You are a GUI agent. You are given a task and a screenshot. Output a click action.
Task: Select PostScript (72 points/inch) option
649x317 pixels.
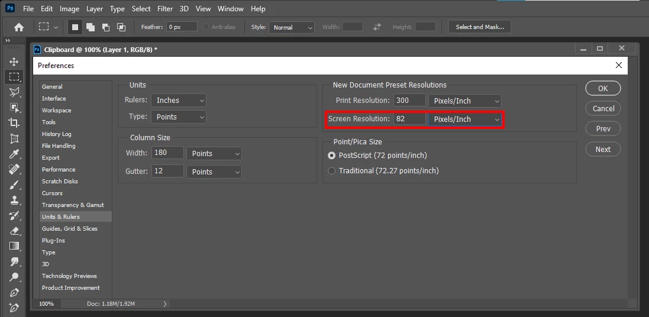coord(331,156)
